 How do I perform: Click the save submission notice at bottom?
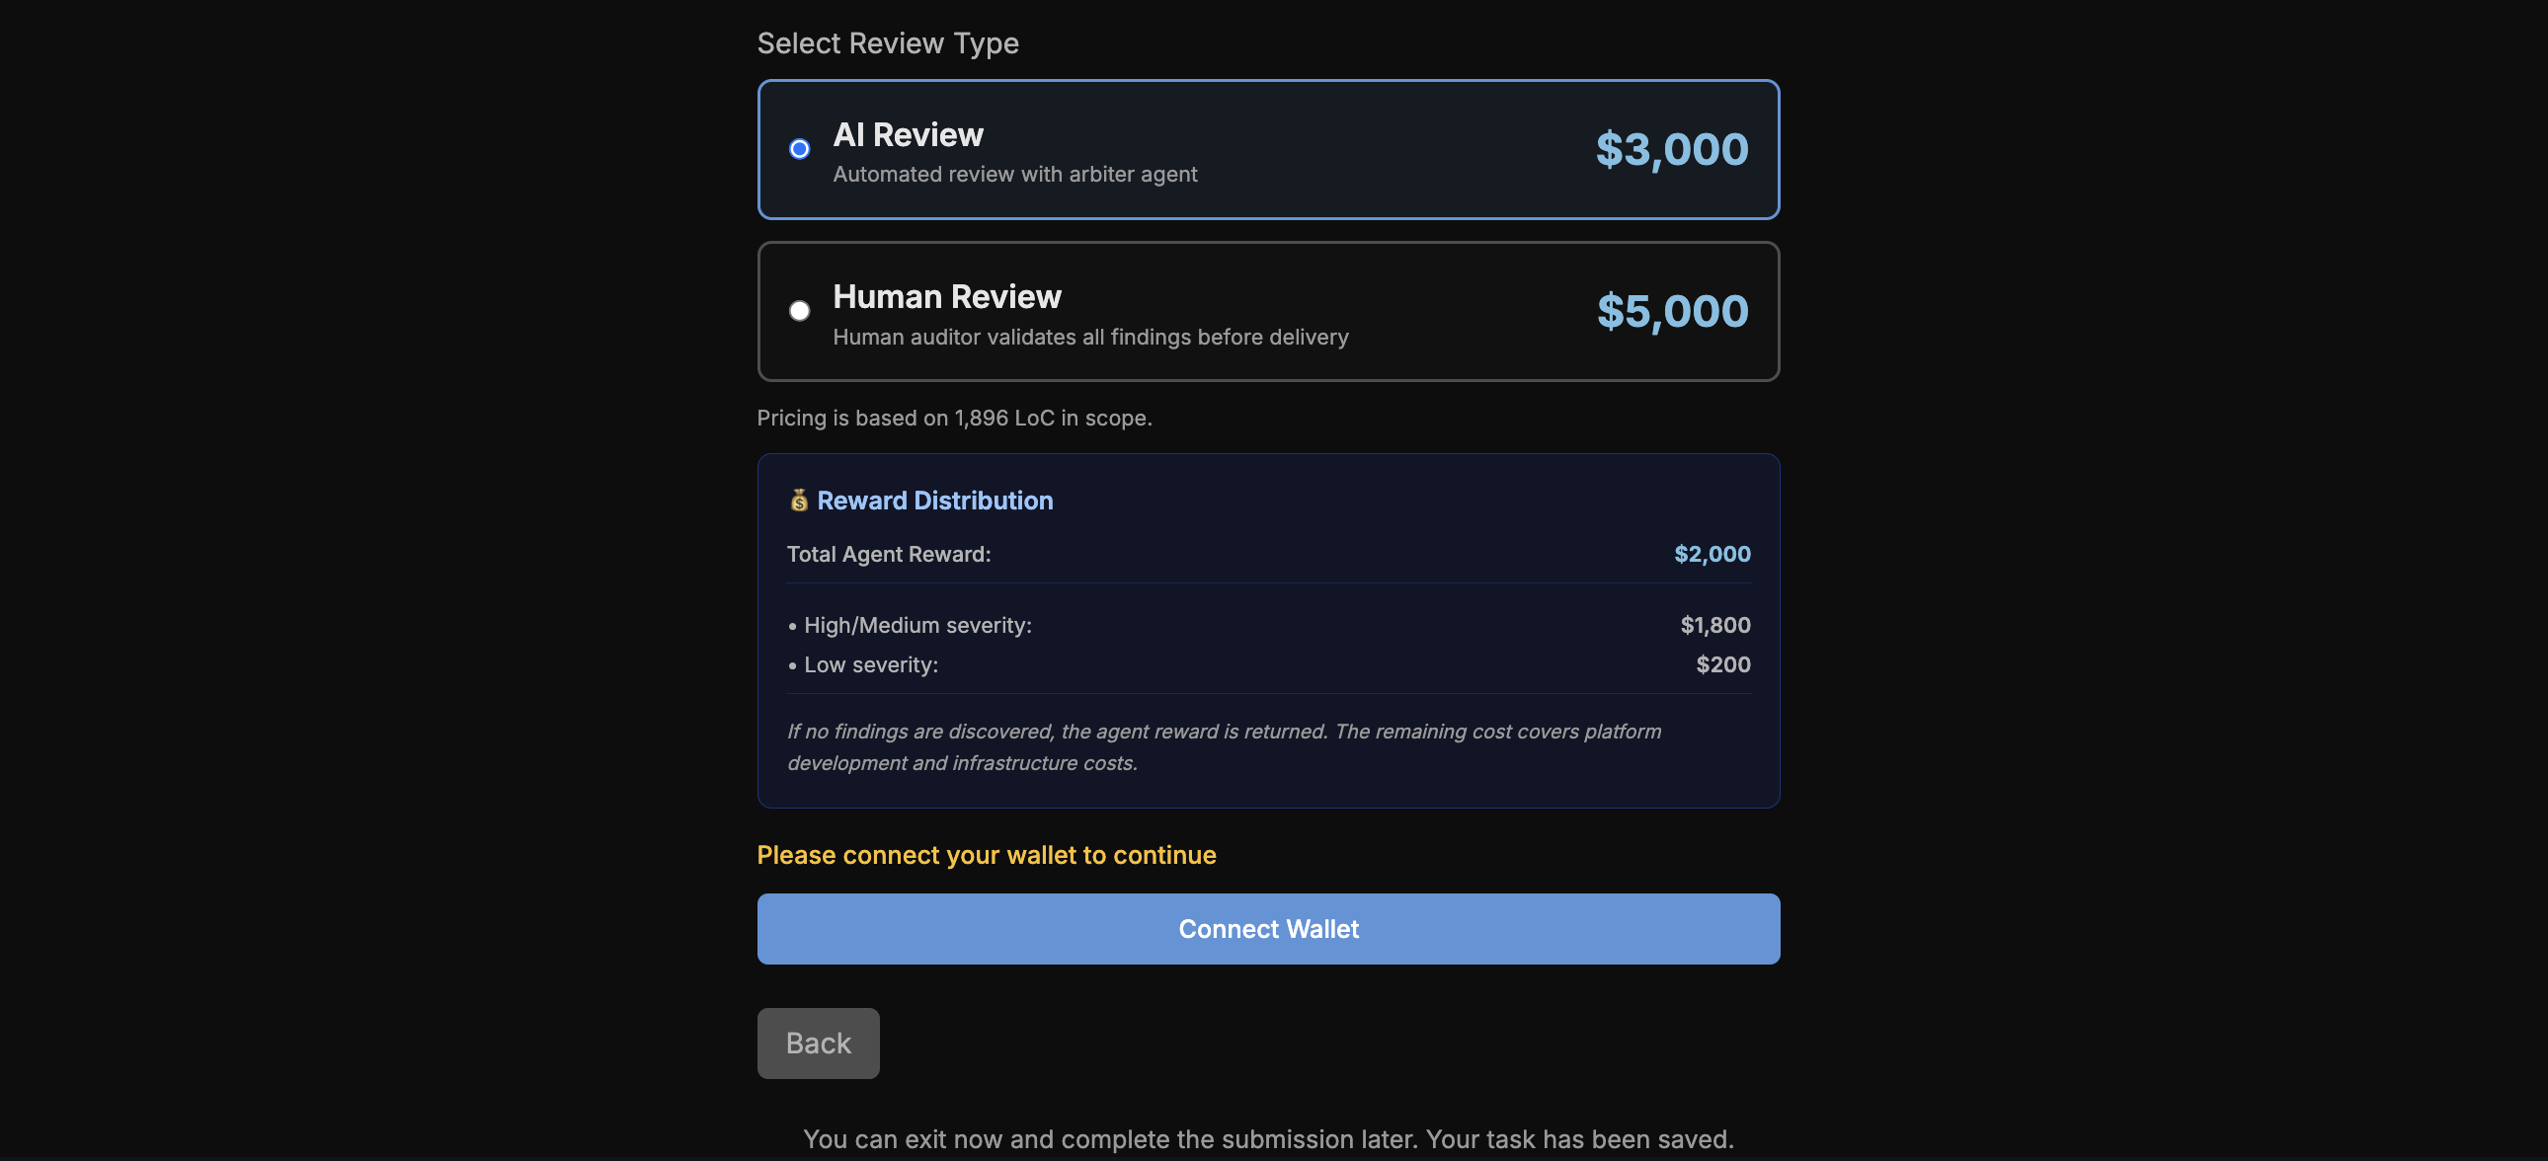coord(1268,1137)
